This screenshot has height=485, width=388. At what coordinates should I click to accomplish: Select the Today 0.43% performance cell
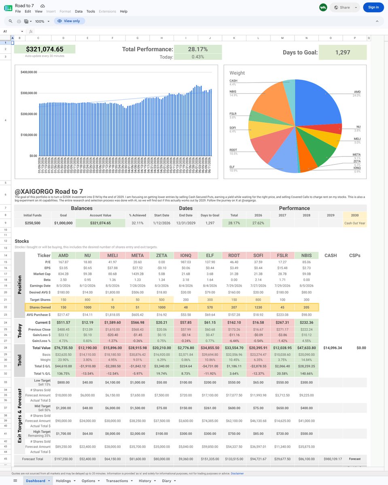point(198,57)
